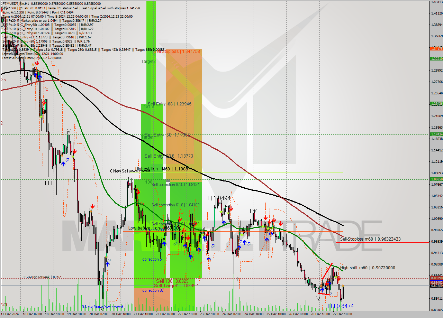The image size is (443, 318).
Task: Click the red 1.3417 price axis tag
Action: 436,49
